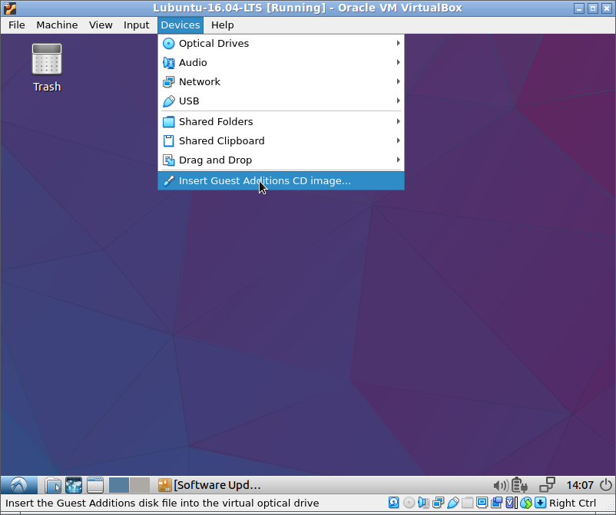Click the Shared Folders menu icon
This screenshot has height=515, width=616.
coord(168,122)
